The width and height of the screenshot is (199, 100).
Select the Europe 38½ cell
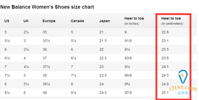46,84
